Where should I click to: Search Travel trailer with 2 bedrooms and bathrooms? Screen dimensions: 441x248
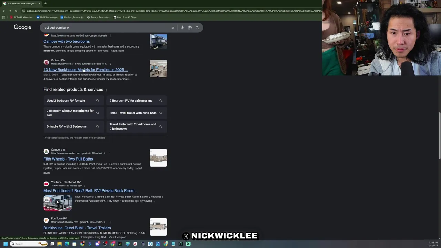pos(136,126)
